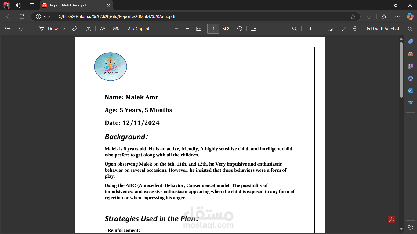Close the Report Malek Amr..pdf tab

(x=108, y=5)
